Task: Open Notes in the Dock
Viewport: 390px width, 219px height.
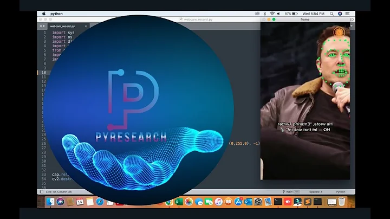Action: click(x=90, y=202)
